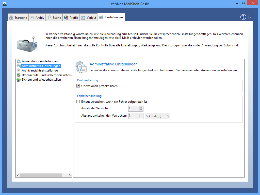Increase Anzahl der Versuche spinner value
The image size is (260, 195).
pos(141,107)
